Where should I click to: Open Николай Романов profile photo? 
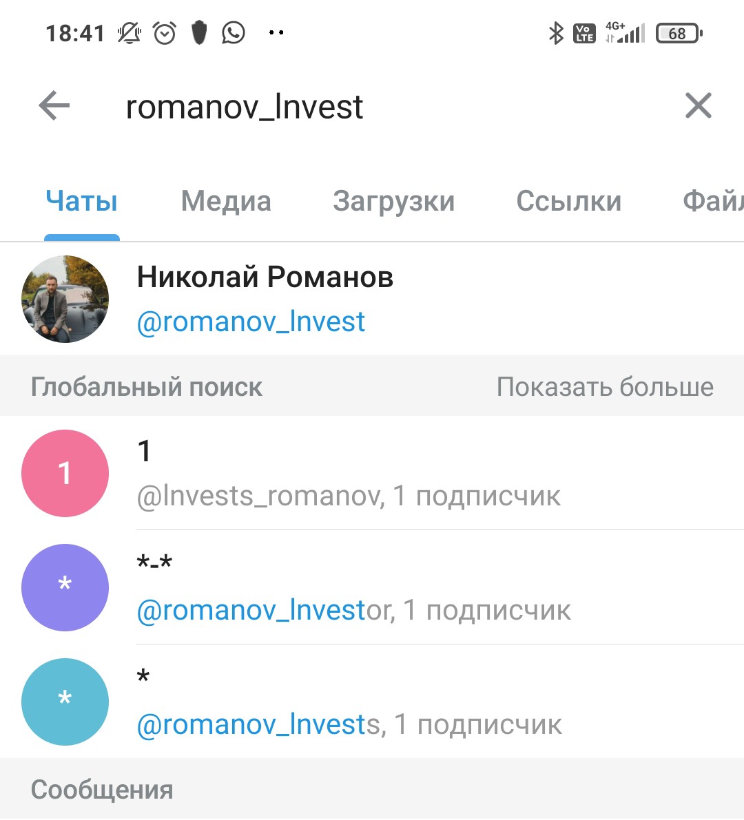click(x=65, y=299)
